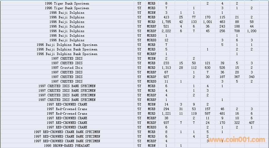Click the cell with value 367
This screenshot has height=148, width=269.
[237, 77]
